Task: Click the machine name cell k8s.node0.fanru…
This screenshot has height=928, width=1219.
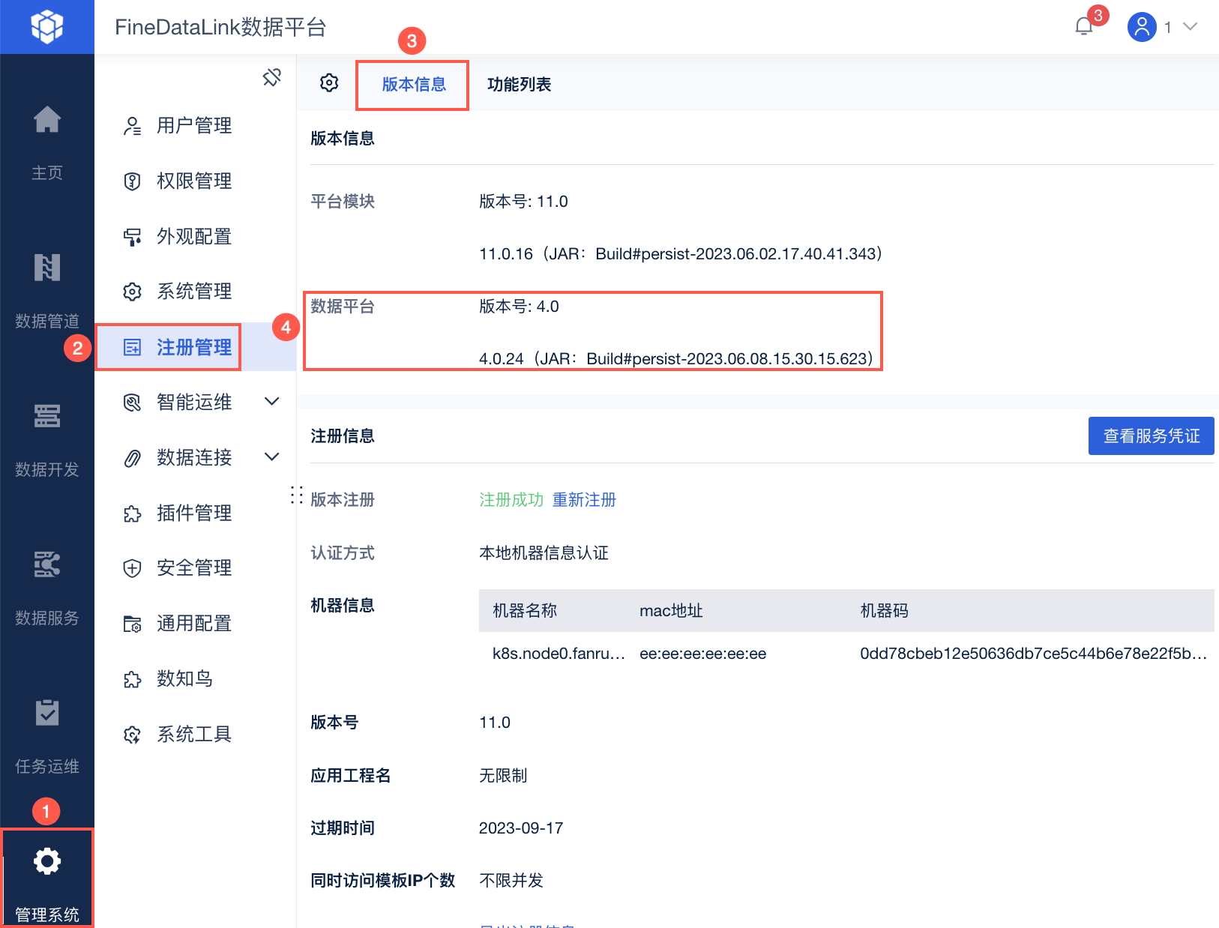Action: [559, 654]
